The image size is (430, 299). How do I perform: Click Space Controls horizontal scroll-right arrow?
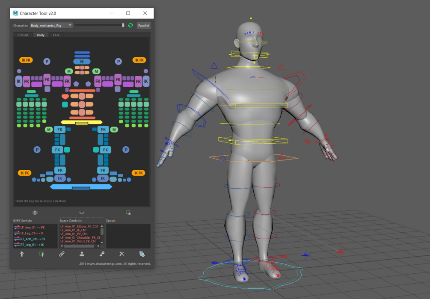coord(98,246)
